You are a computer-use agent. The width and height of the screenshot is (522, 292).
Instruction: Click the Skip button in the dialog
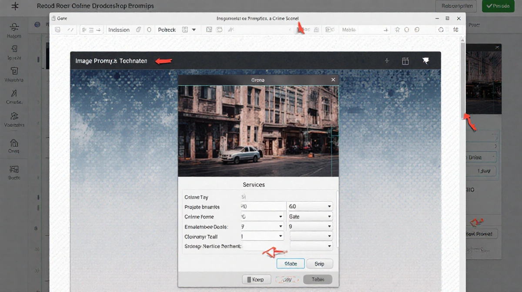319,264
